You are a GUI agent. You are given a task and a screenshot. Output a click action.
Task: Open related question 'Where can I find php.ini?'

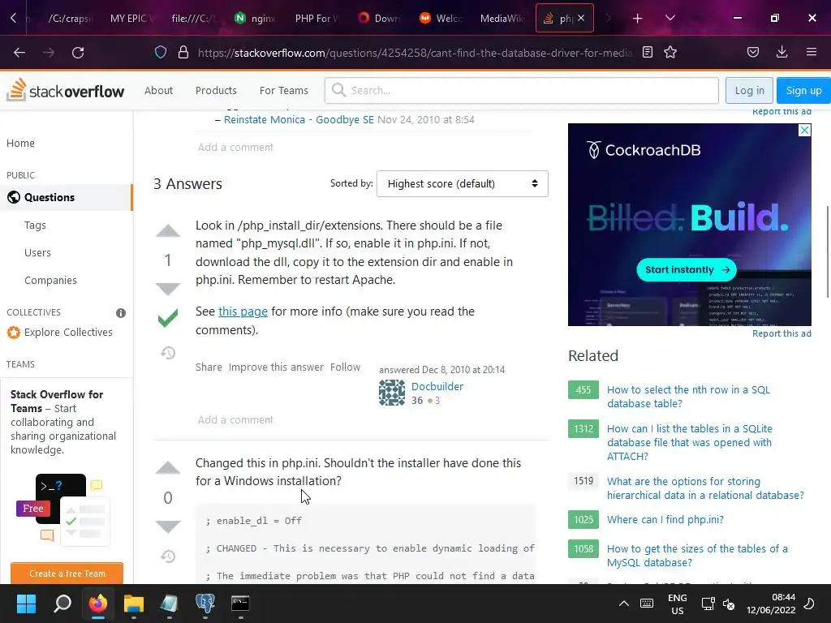tap(665, 520)
